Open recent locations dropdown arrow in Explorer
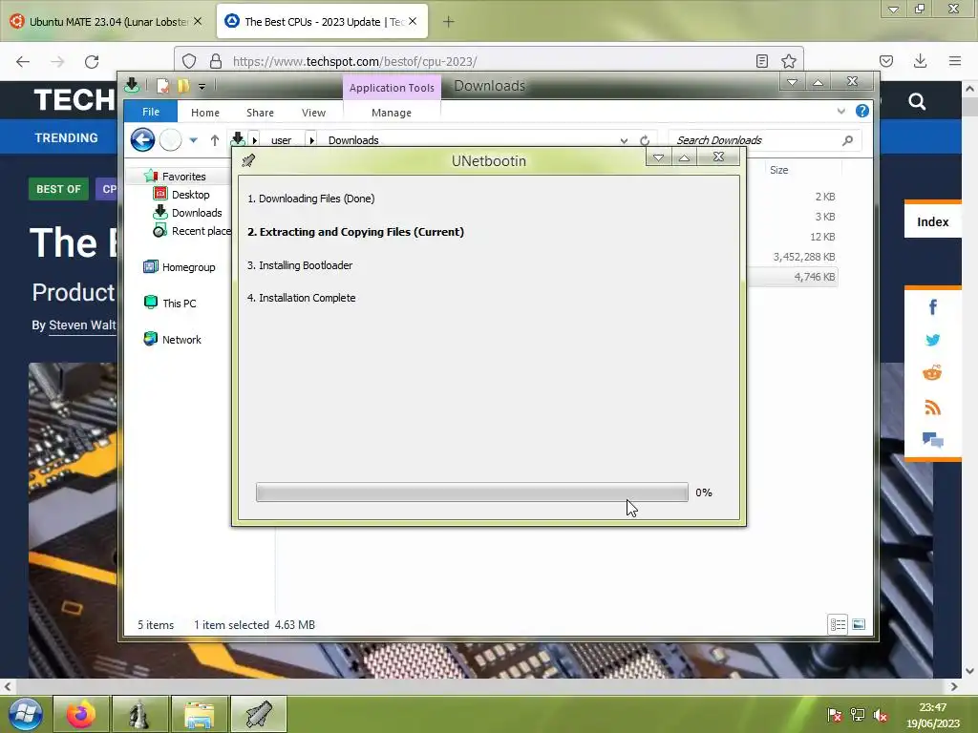Viewport: 978px width, 733px height. [x=193, y=140]
